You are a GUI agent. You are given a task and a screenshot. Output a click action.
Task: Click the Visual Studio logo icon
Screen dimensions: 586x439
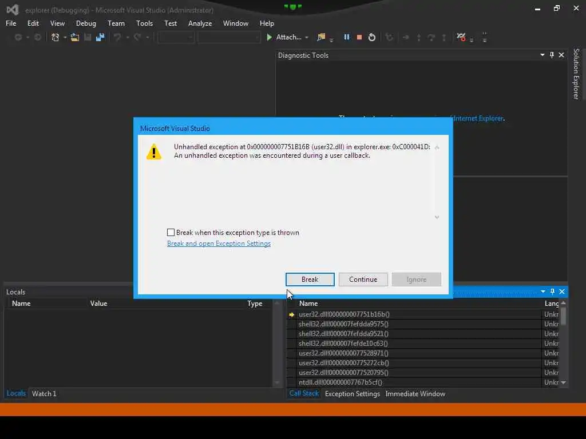[13, 10]
